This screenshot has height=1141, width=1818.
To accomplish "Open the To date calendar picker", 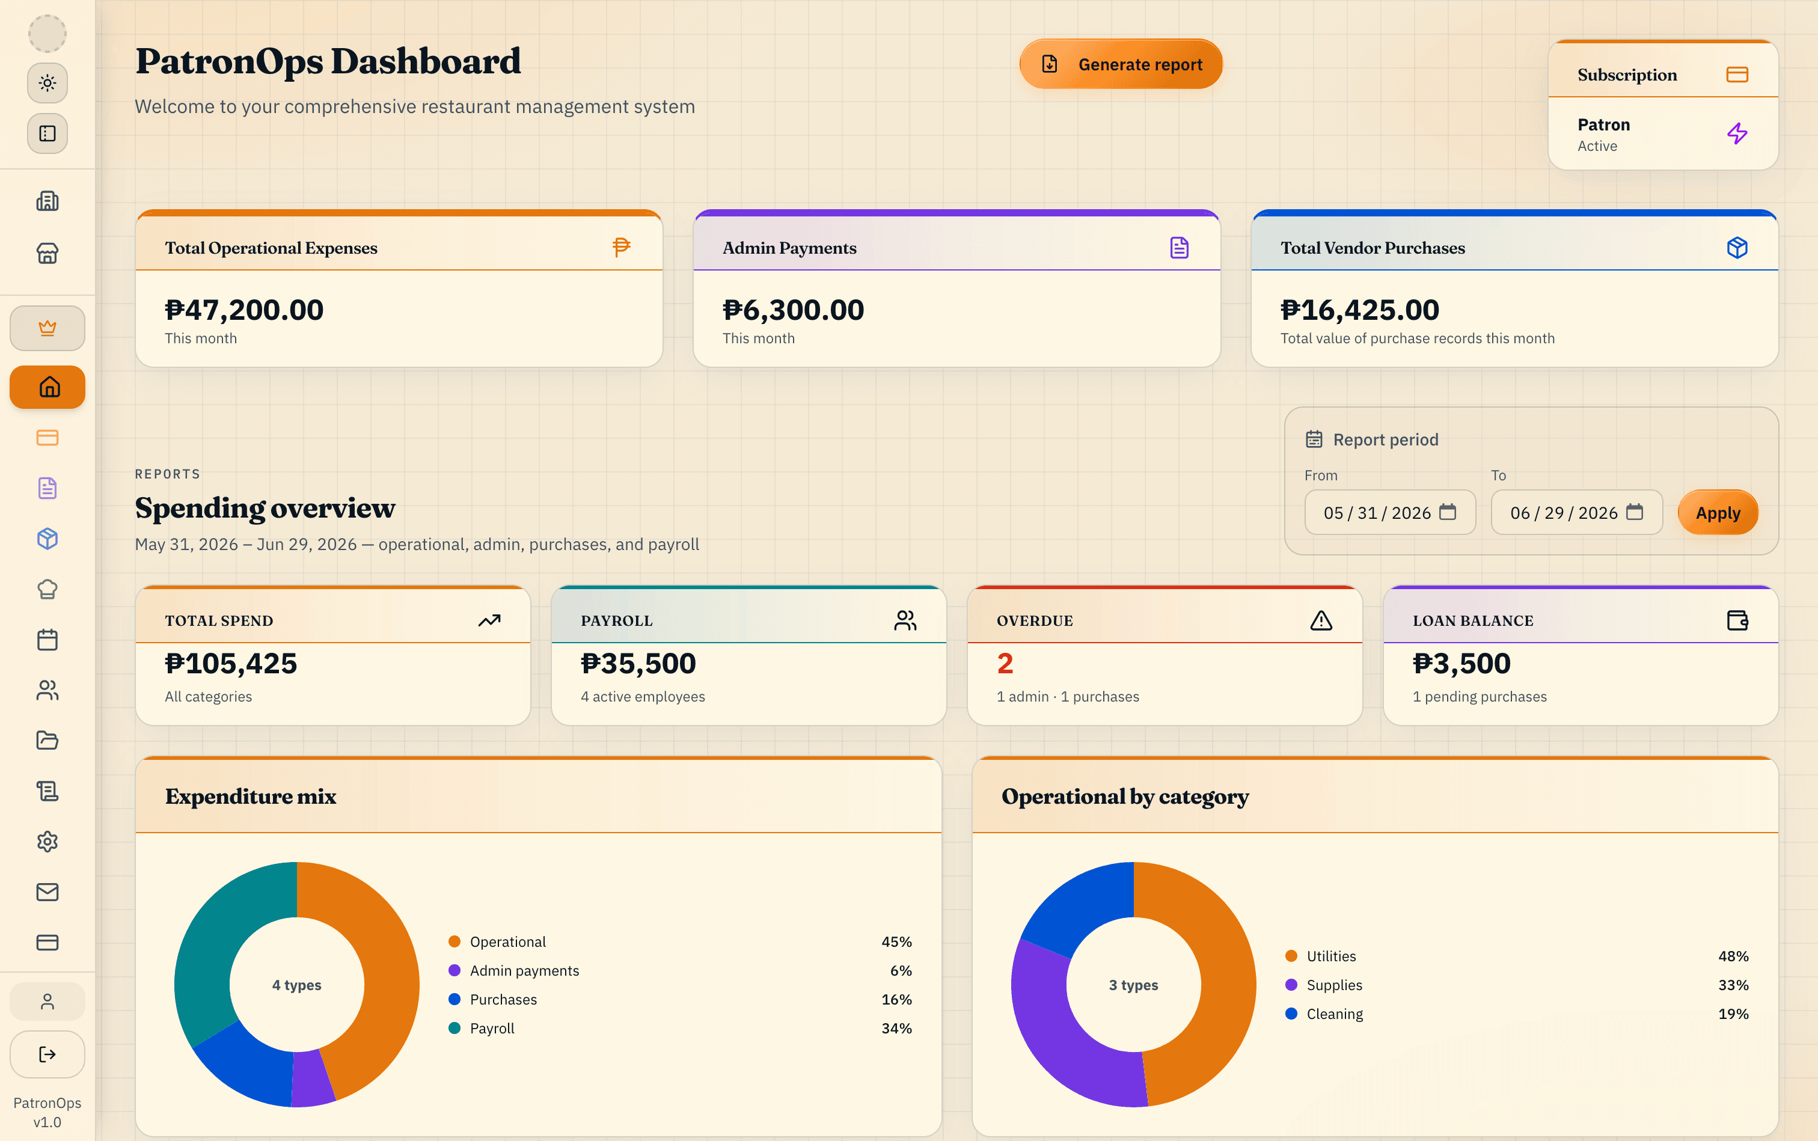I will [x=1635, y=512].
